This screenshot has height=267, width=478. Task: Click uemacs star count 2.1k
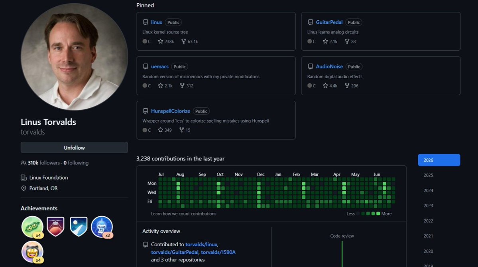[165, 86]
